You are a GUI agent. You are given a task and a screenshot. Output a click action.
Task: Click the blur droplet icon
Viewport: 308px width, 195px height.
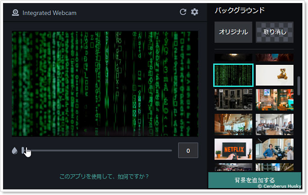pos(15,150)
